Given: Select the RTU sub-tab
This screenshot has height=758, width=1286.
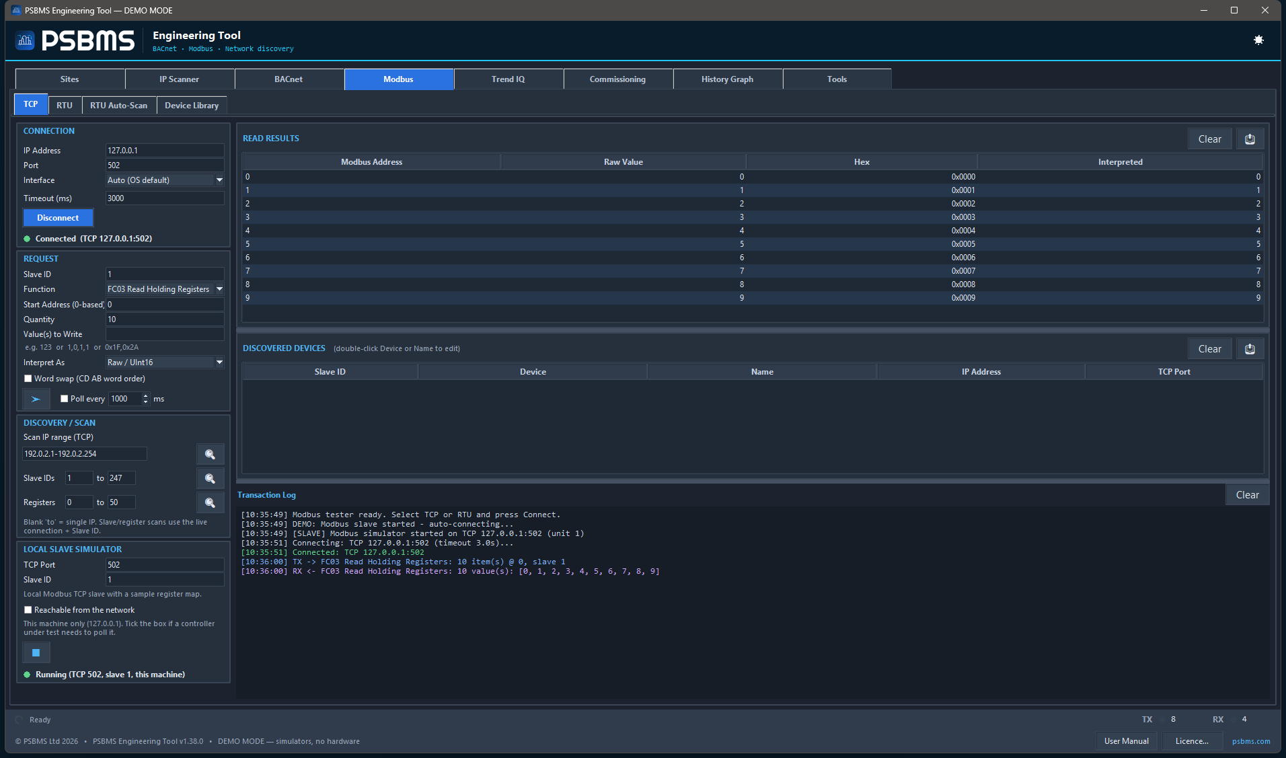Looking at the screenshot, I should click(x=65, y=106).
